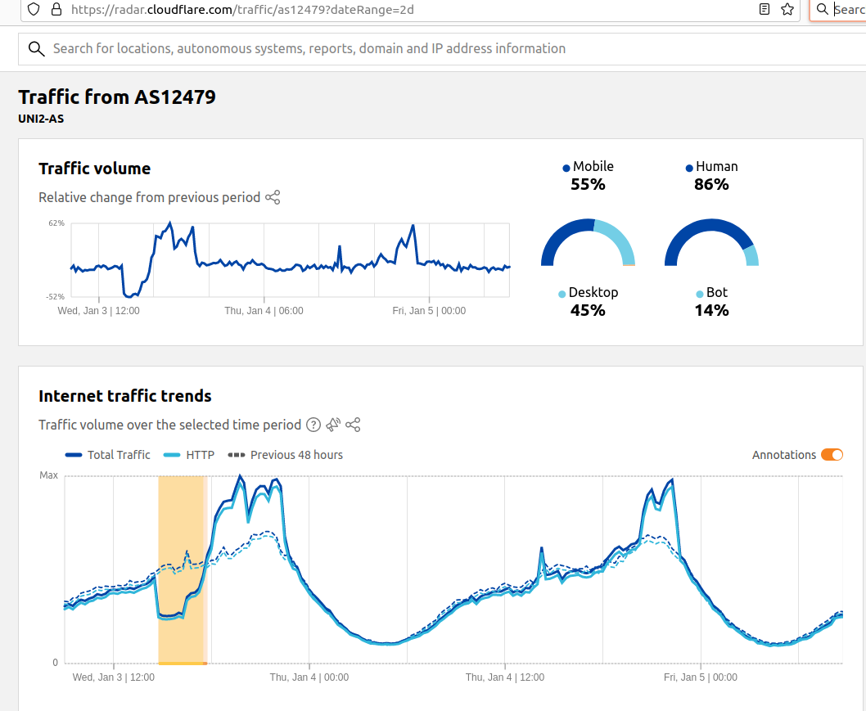This screenshot has width=866, height=711.
Task: Click the '-52%' axis label
Action: (x=55, y=296)
